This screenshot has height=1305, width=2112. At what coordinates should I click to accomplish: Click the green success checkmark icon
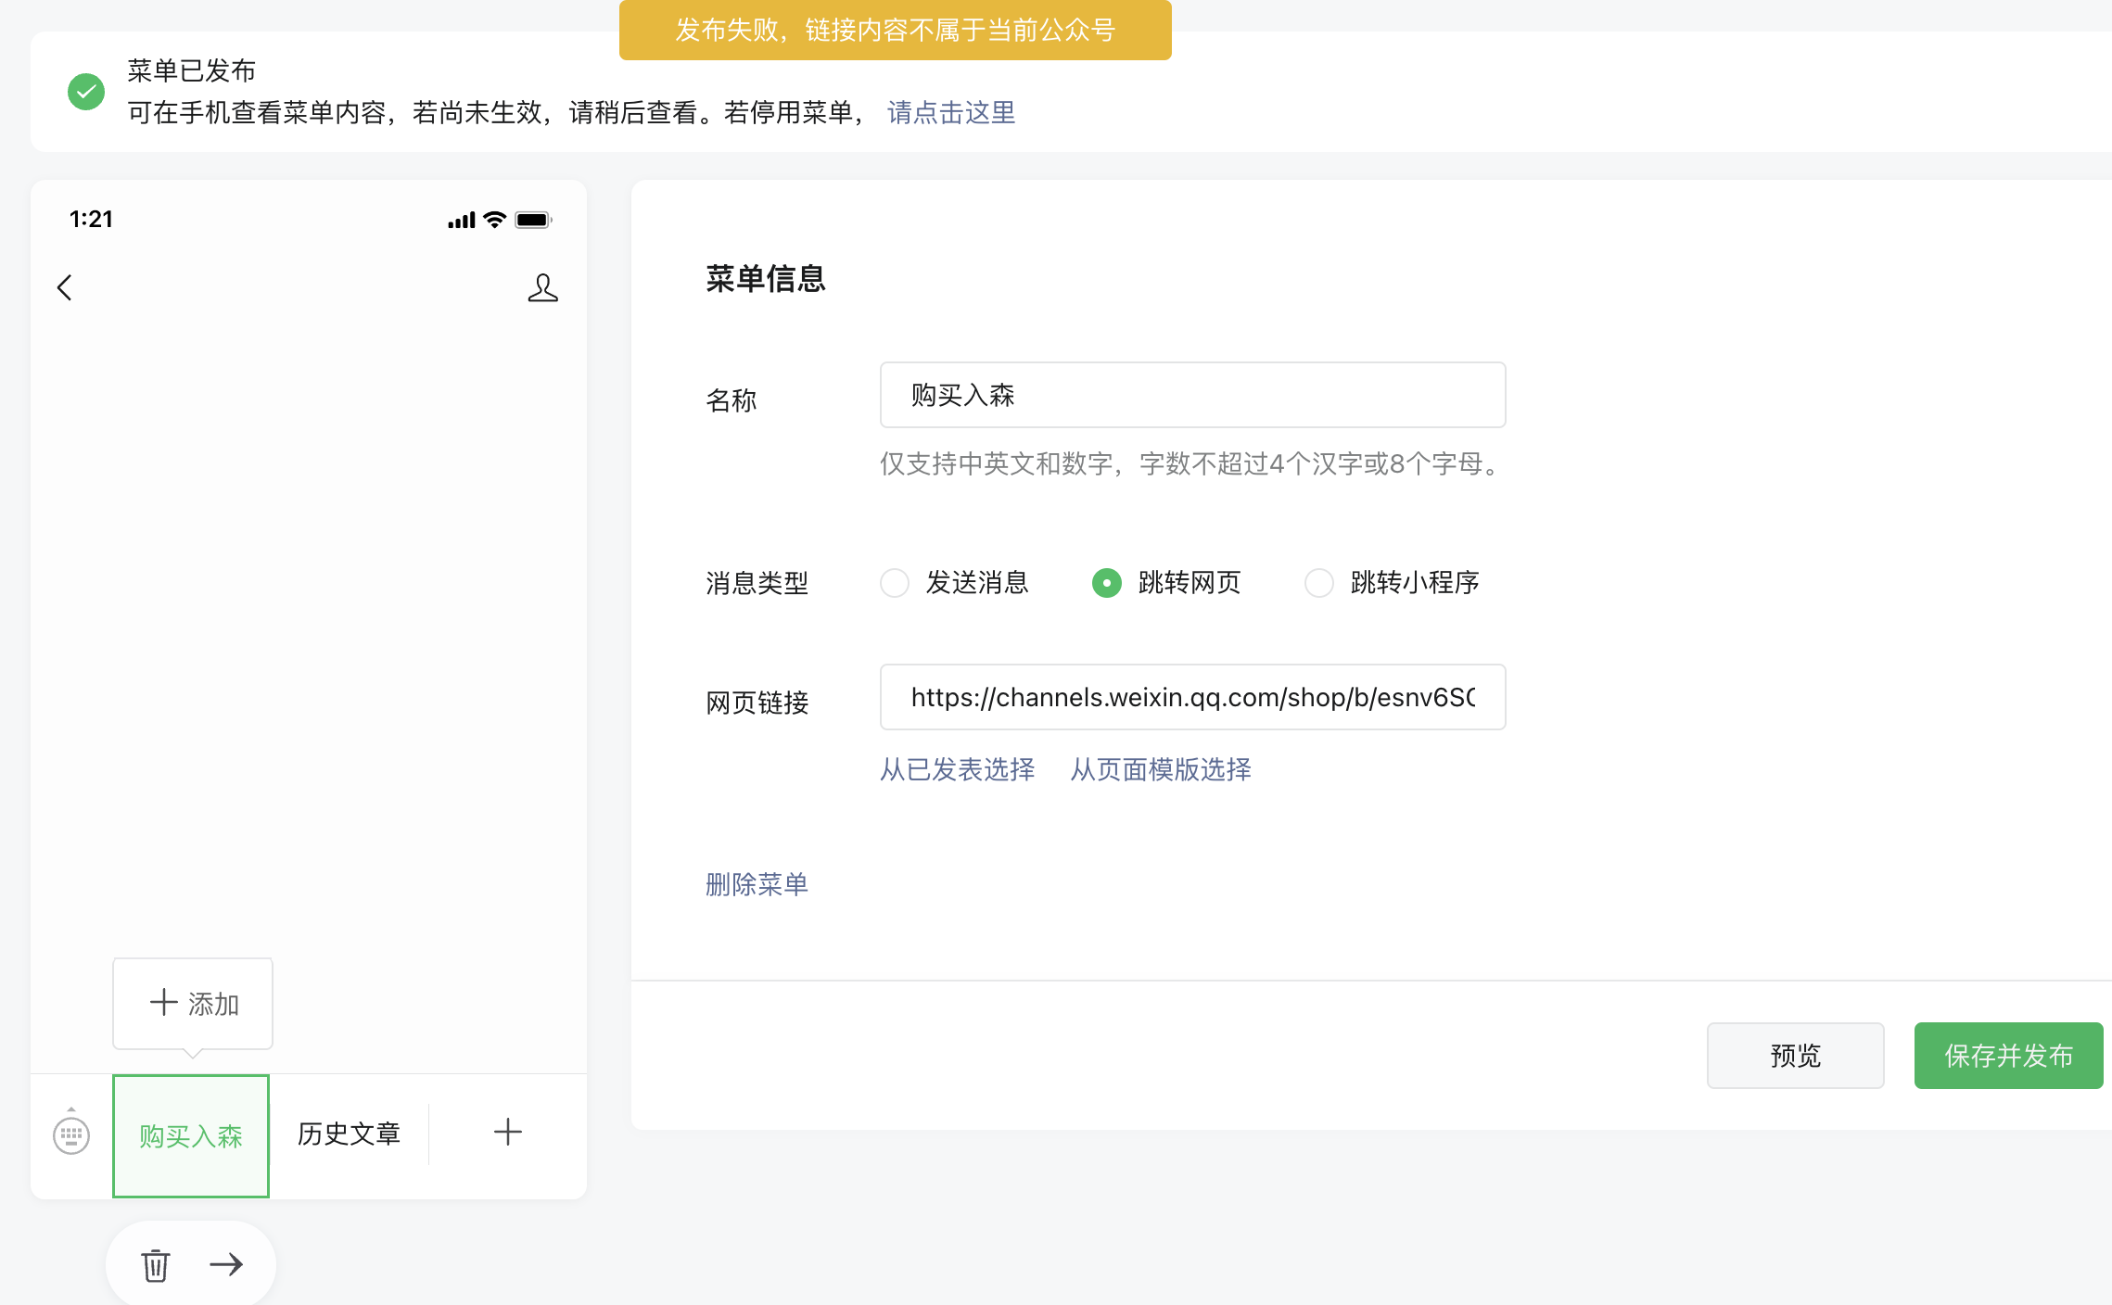86,92
